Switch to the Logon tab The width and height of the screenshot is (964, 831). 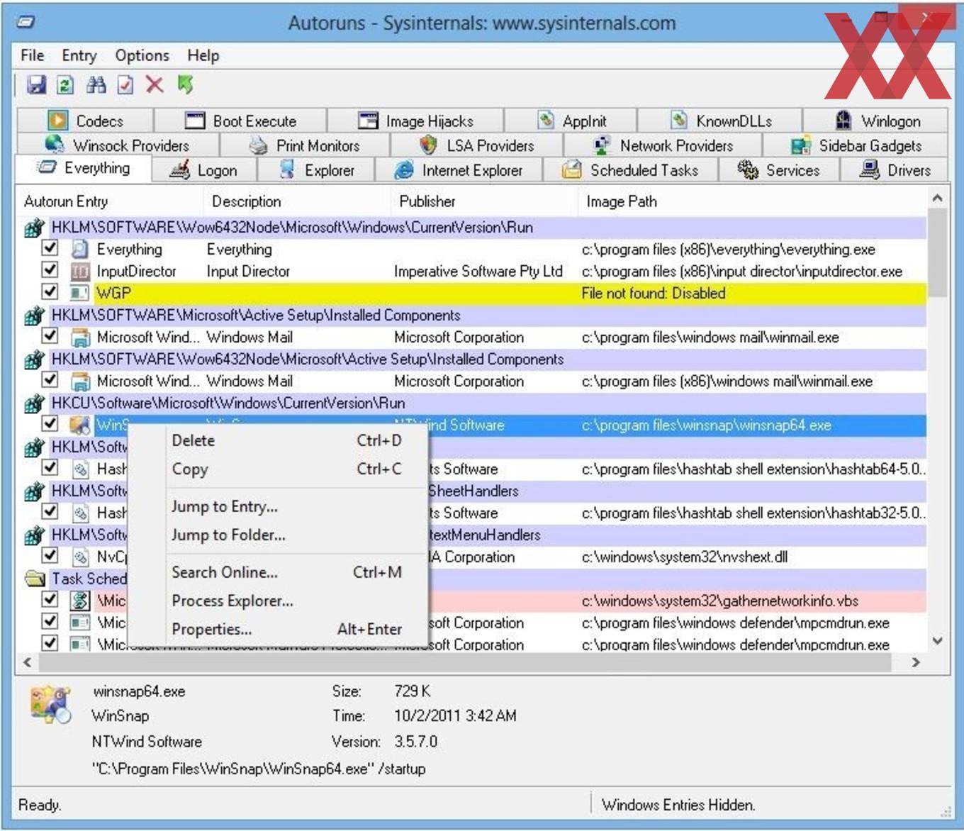(x=203, y=170)
